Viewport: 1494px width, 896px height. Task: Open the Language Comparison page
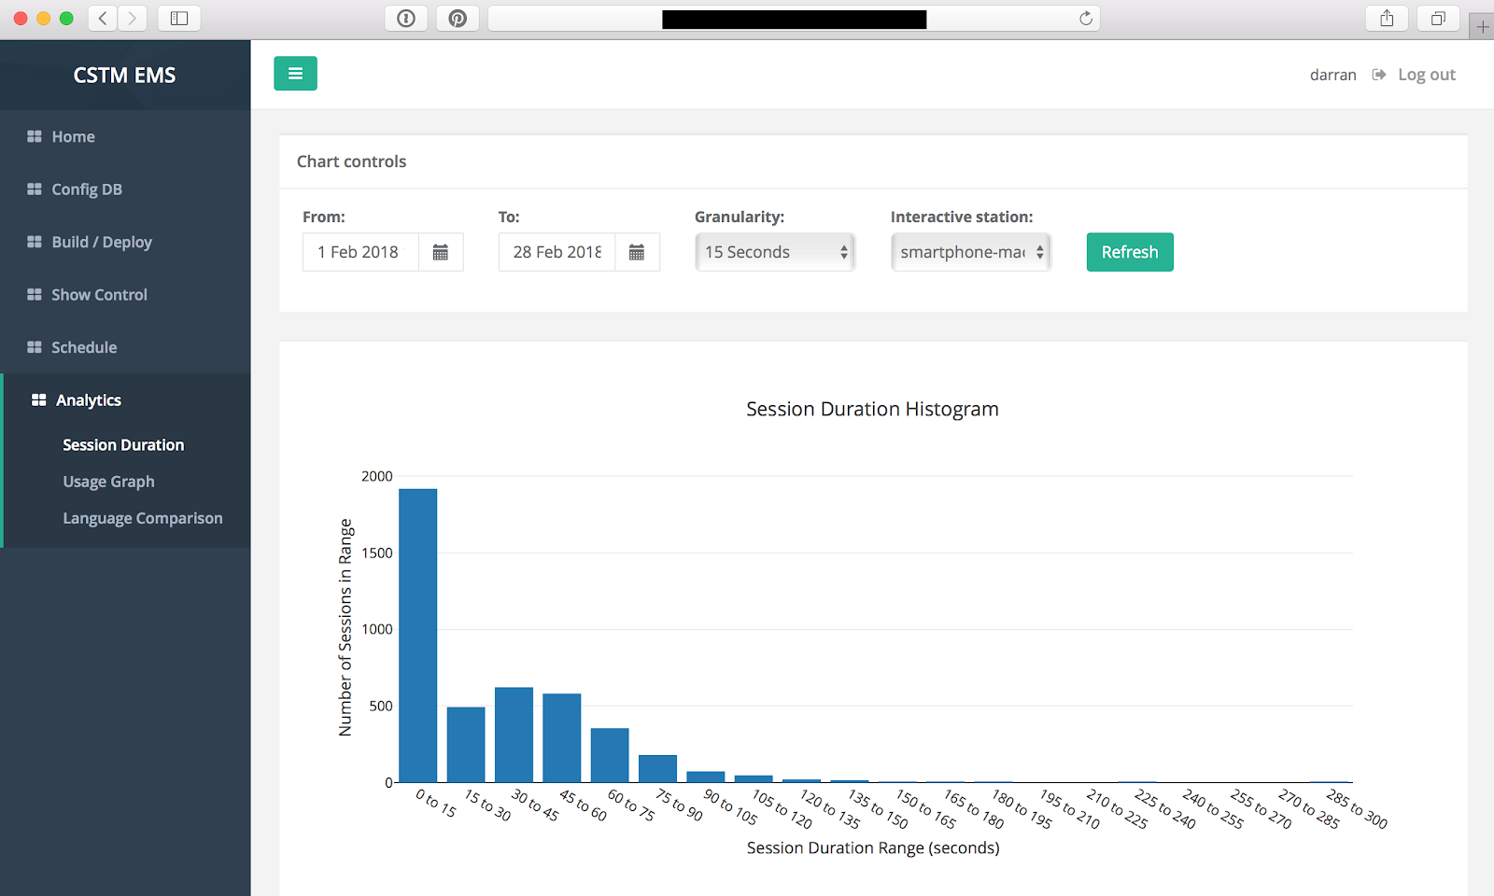click(143, 518)
